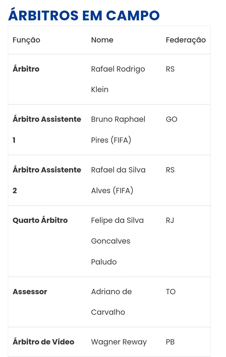Click the name Rafael da Silva Alves (FIFA)
This screenshot has height=357, width=226.
[x=118, y=180]
